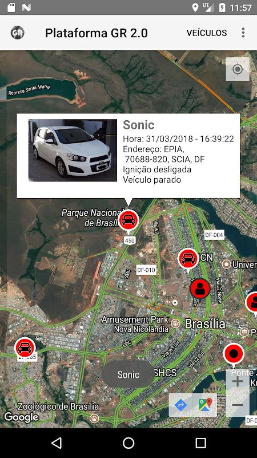Tap the Sonic info window title
Image resolution: width=257 pixels, height=458 pixels.
tap(139, 125)
